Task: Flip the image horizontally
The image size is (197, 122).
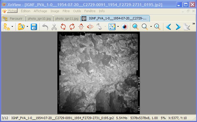Action: pos(90,27)
